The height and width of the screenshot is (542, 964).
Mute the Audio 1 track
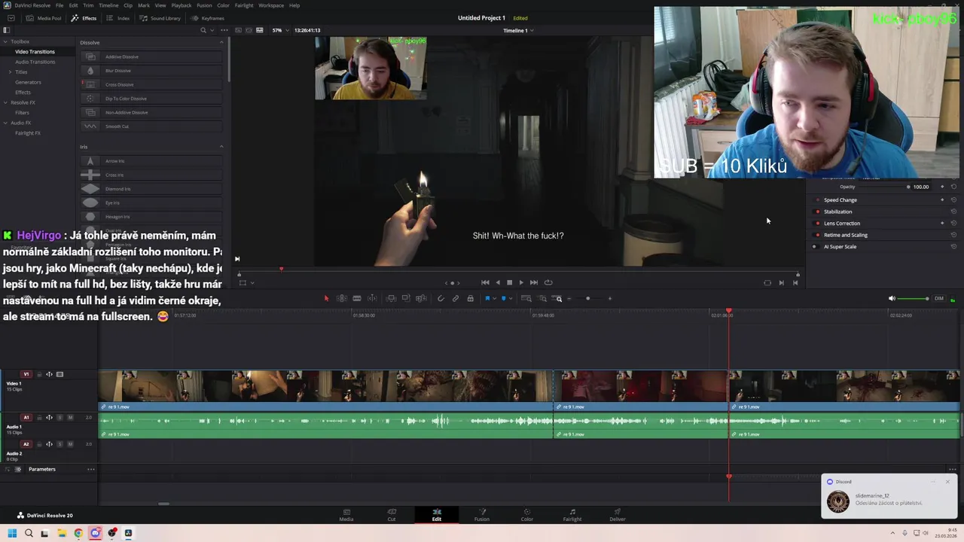pos(71,417)
